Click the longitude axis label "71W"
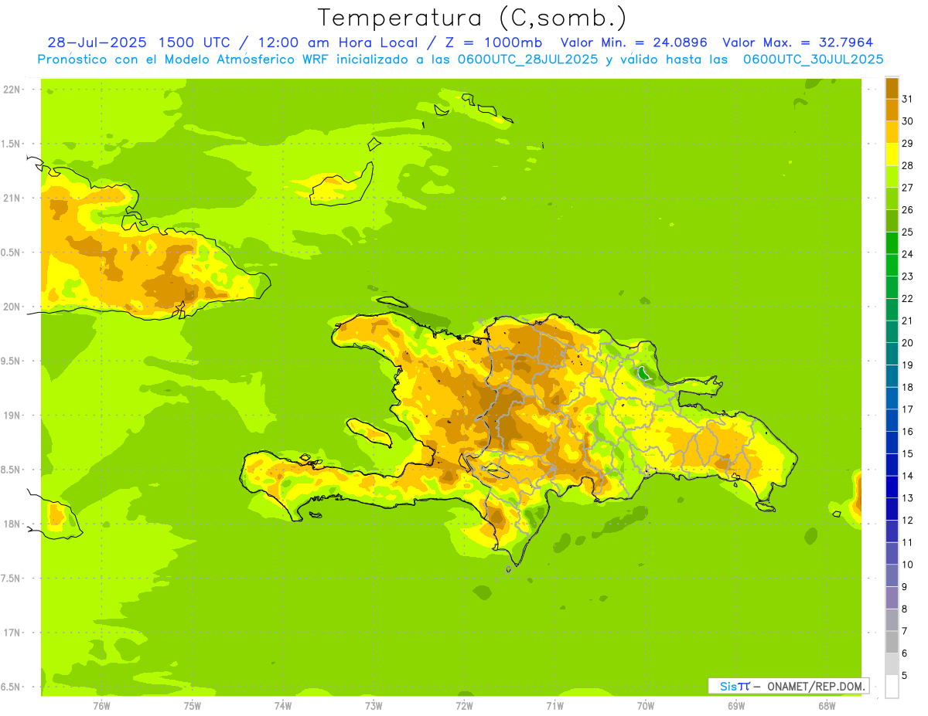 click(554, 705)
